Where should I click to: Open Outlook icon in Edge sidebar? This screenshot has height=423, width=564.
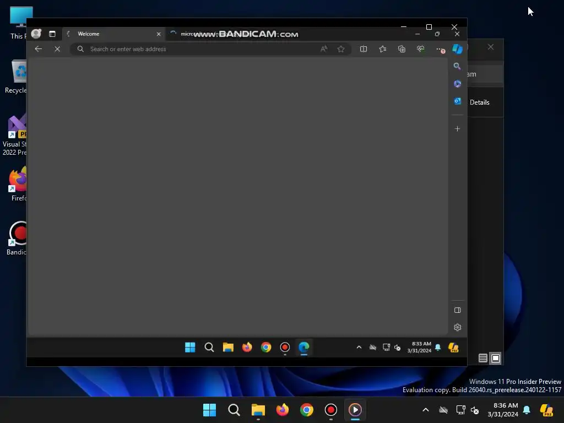tap(457, 101)
